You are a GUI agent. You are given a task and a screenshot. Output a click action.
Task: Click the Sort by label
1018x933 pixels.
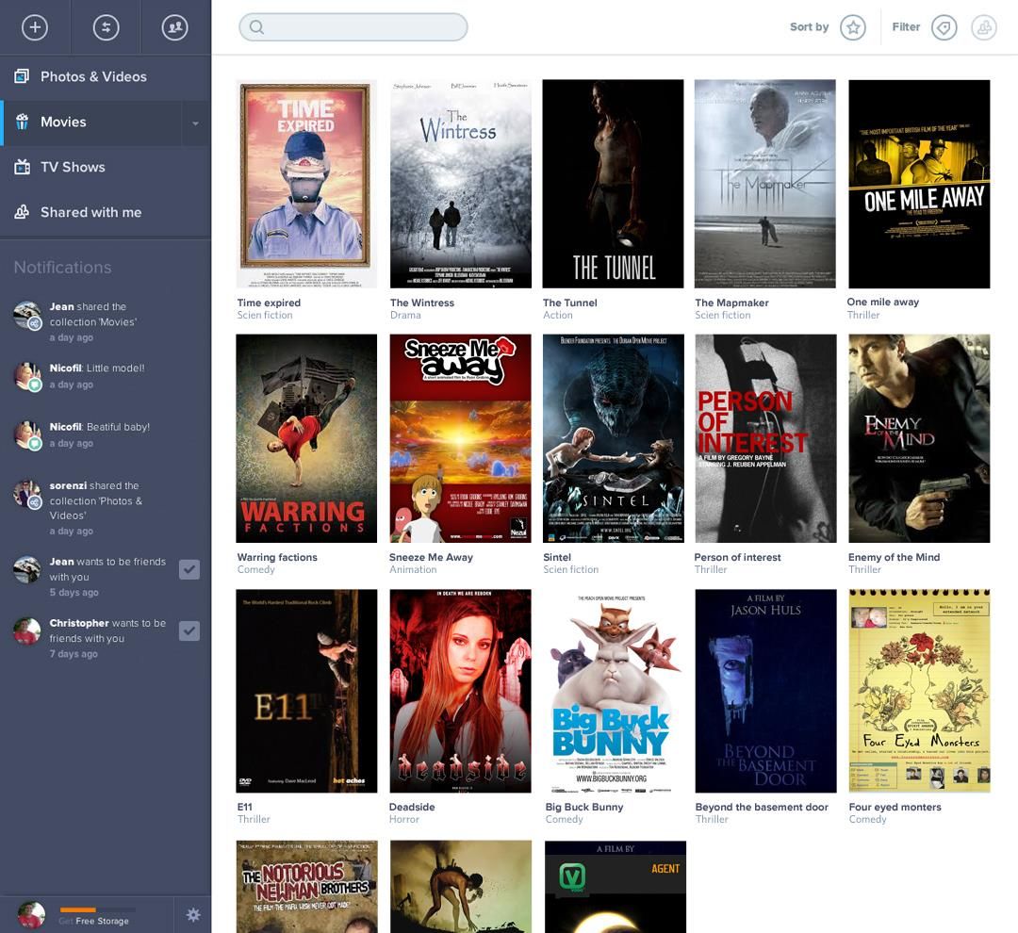pos(809,26)
